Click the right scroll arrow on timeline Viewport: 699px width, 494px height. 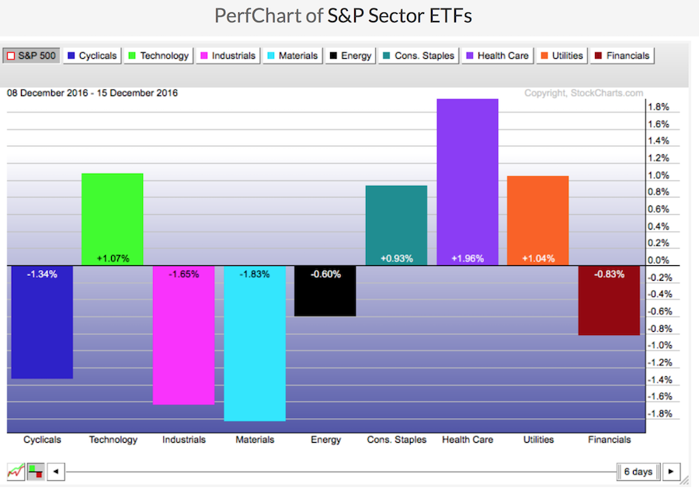coord(669,472)
